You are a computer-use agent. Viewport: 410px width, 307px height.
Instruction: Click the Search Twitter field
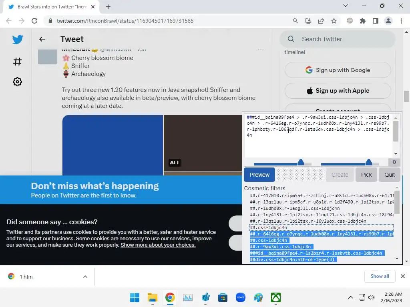338,39
